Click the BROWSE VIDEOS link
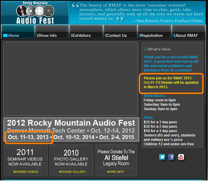 [x=26, y=172]
